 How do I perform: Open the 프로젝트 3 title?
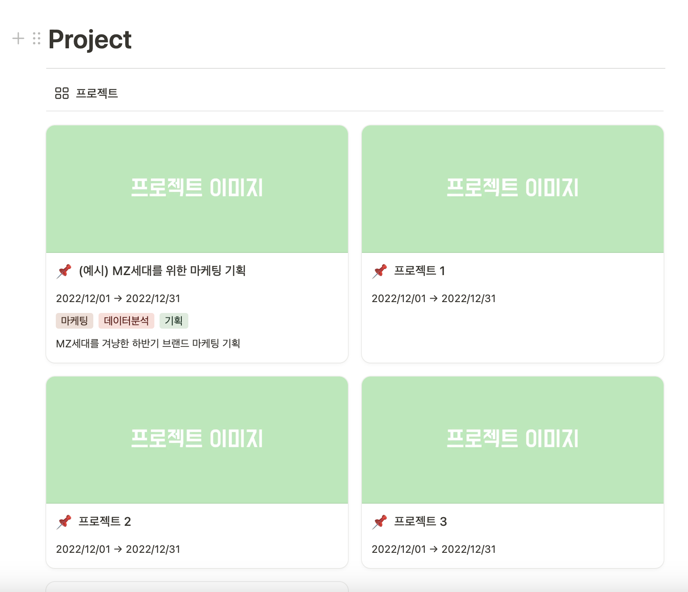[420, 521]
